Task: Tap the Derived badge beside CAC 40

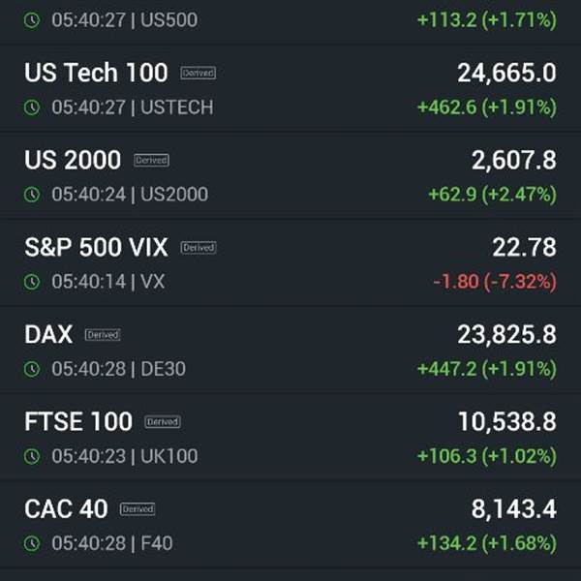Action: (x=138, y=509)
